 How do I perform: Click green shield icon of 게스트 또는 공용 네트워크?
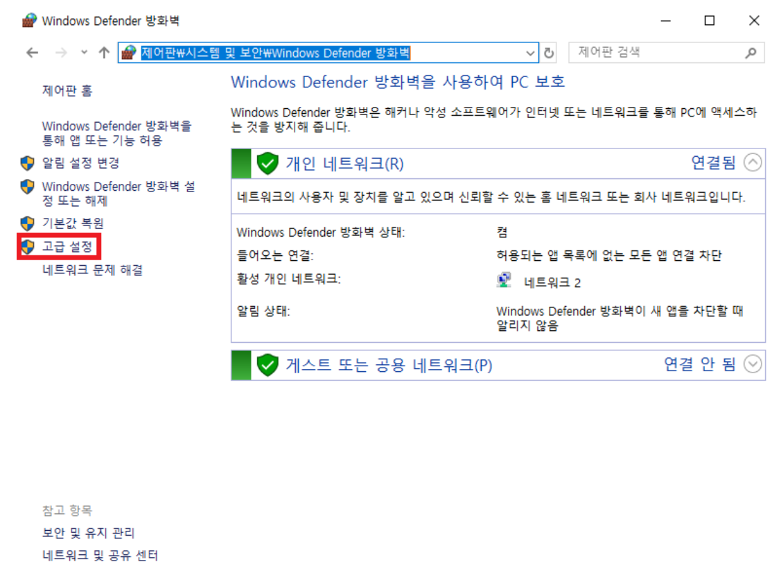coord(267,365)
